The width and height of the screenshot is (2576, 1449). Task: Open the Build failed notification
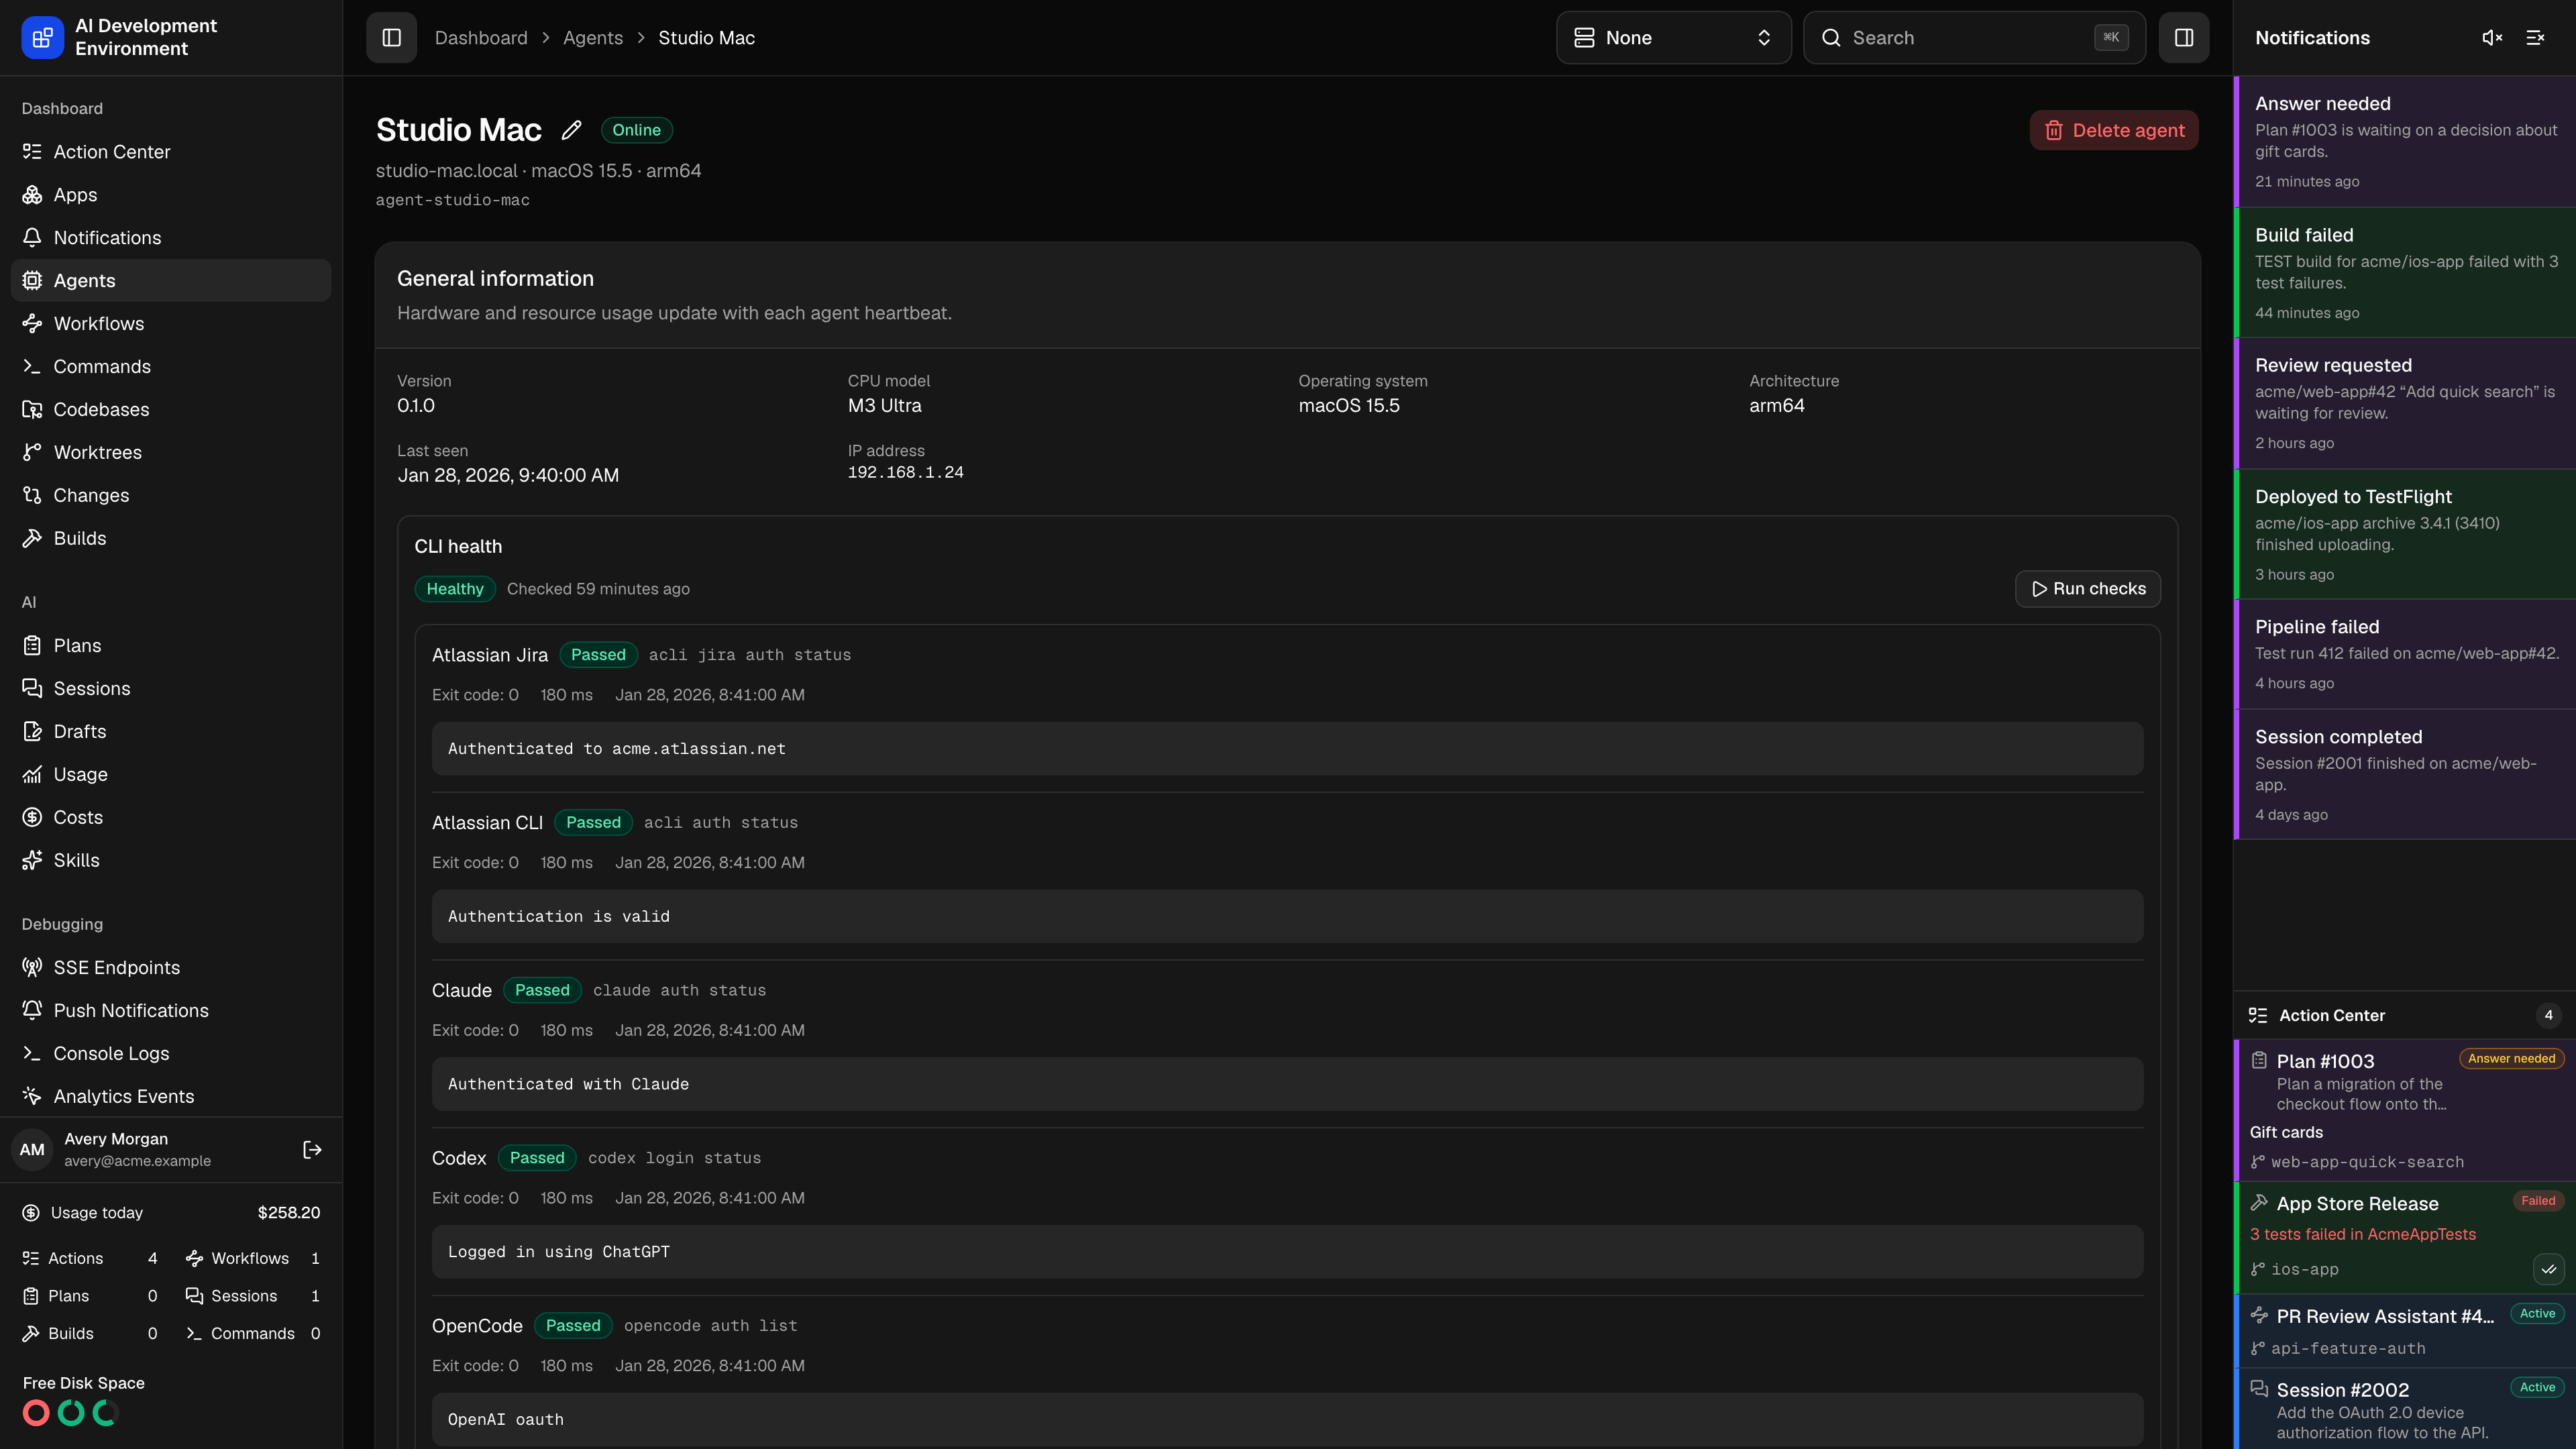2405,273
